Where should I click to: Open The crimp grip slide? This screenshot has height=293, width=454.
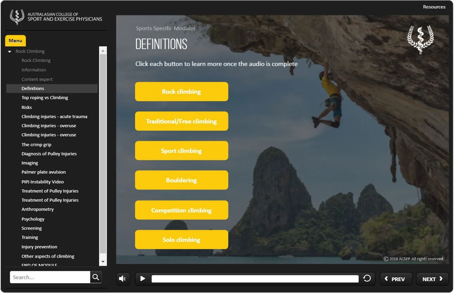pyautogui.click(x=36, y=144)
